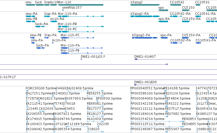Select the snmRNA:357 feature label
217x133 pixels.
(72, 7)
